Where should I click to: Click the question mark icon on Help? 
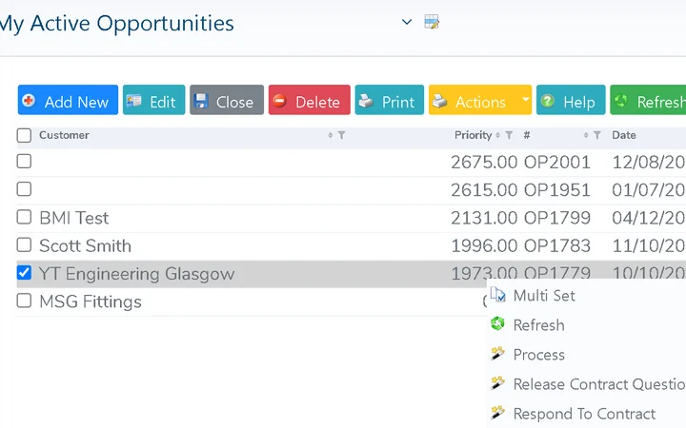point(548,101)
